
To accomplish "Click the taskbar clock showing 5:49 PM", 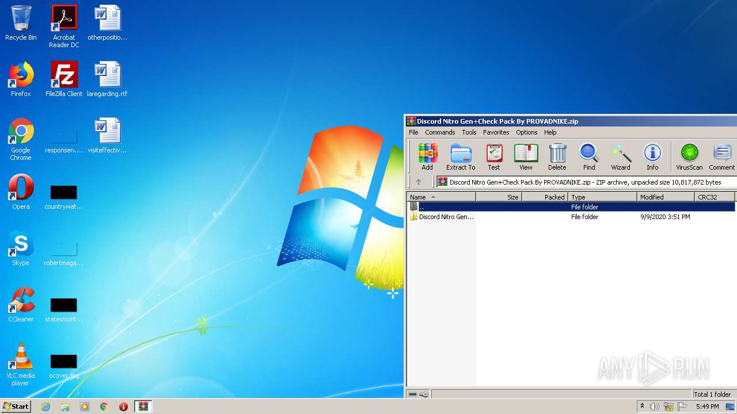I will click(707, 407).
